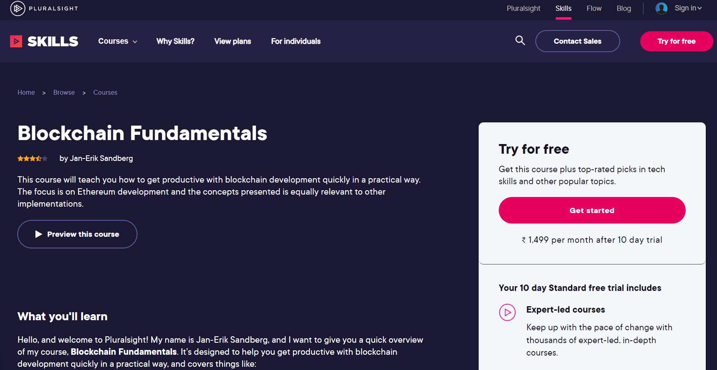The width and height of the screenshot is (717, 370).
Task: Open the Browse breadcrumb link
Action: 64,92
